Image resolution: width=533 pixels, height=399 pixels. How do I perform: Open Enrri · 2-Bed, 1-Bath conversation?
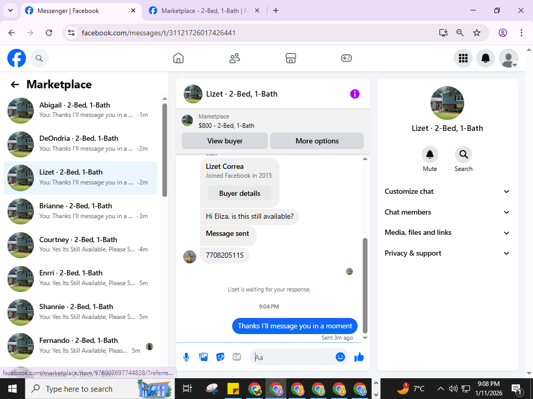pos(81,278)
